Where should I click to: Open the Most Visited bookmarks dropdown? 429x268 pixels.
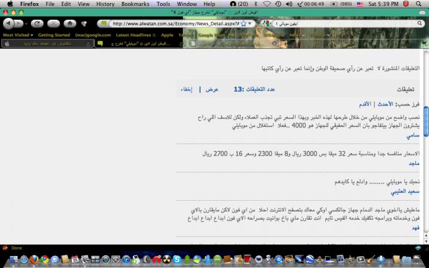[17, 35]
